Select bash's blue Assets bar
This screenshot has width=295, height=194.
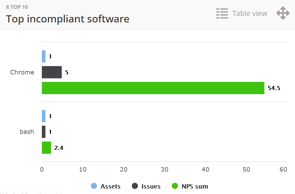coord(44,116)
